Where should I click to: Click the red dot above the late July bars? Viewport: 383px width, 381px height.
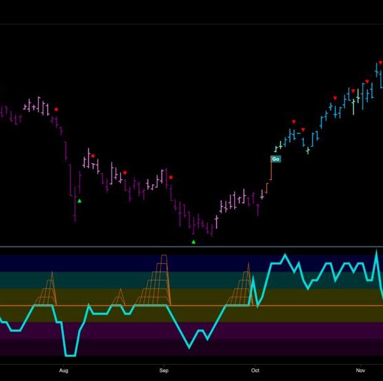[56, 110]
